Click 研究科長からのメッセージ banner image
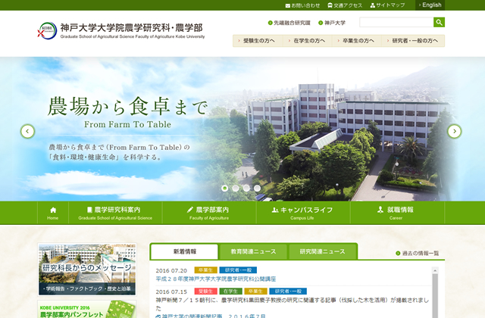 87,270
